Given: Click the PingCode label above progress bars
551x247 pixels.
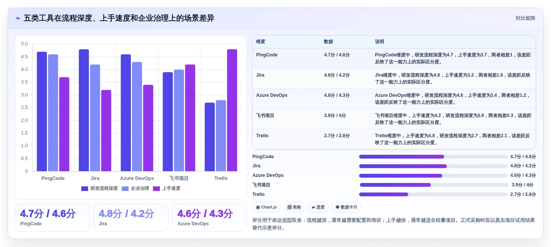Looking at the screenshot, I should click(x=263, y=157).
